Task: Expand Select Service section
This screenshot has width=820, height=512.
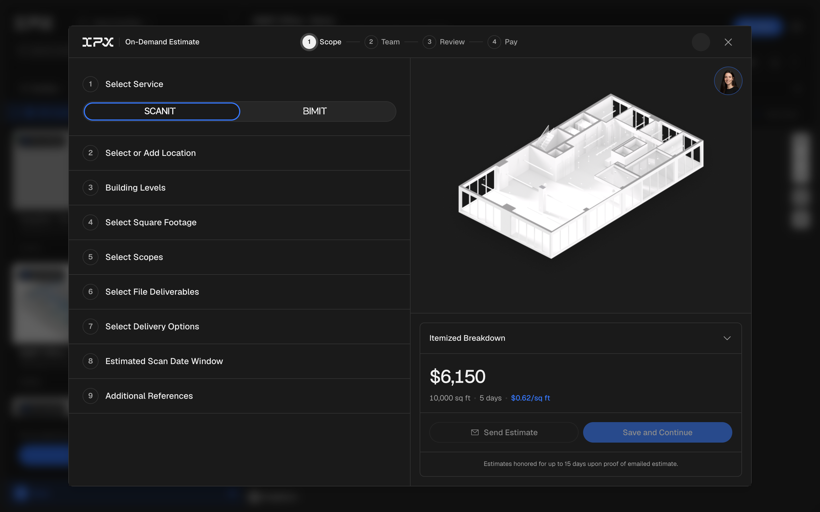Action: click(239, 84)
